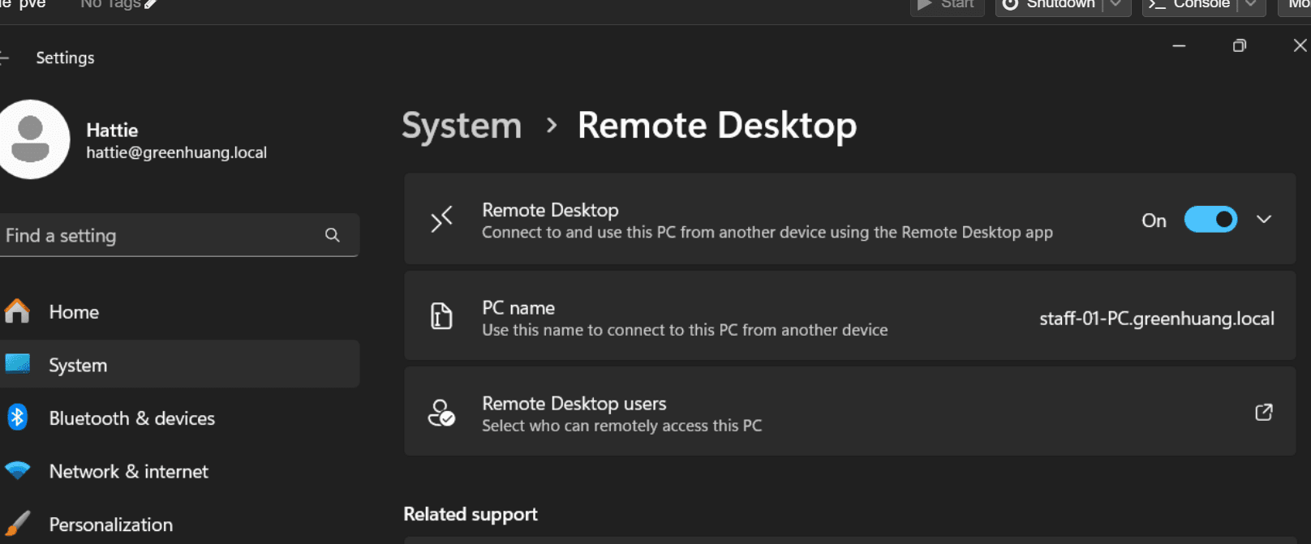Click the Bluetooth icon in sidebar
The height and width of the screenshot is (544, 1311).
click(x=17, y=418)
